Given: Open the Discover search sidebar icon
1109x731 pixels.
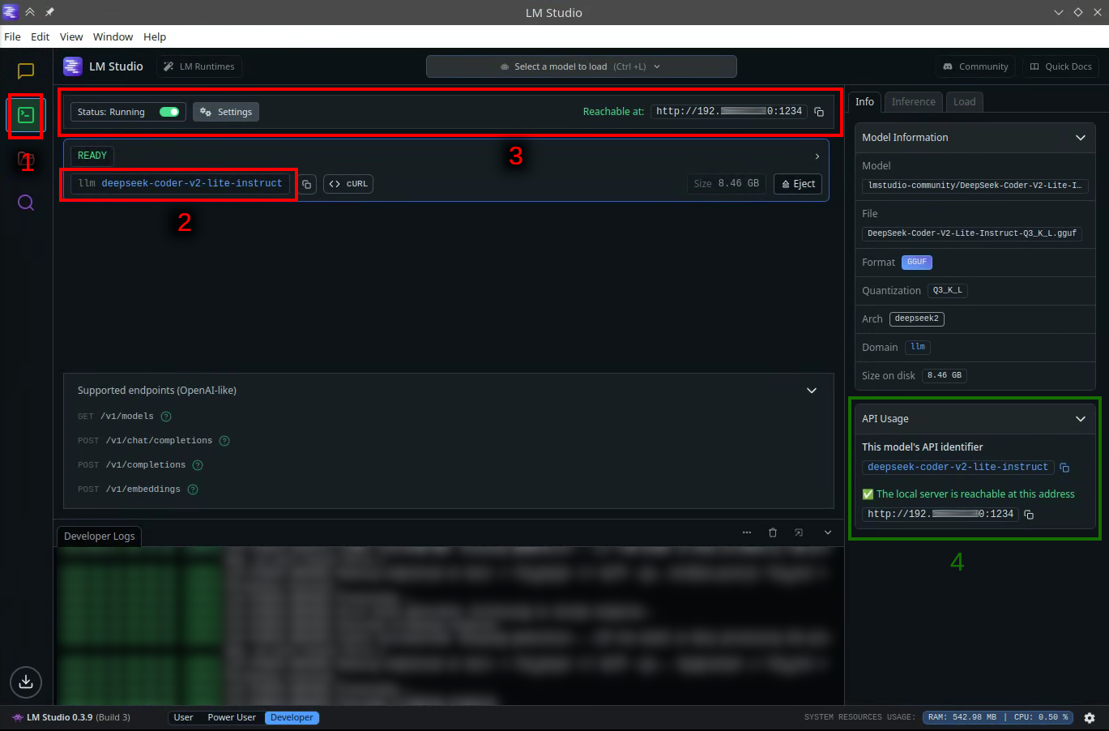Looking at the screenshot, I should click(x=26, y=203).
